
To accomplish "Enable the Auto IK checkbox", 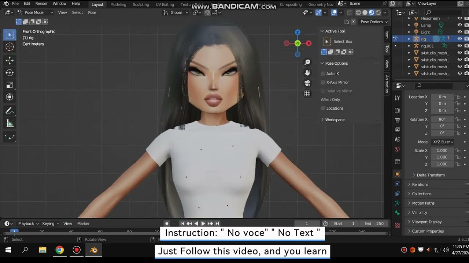I will (x=323, y=74).
